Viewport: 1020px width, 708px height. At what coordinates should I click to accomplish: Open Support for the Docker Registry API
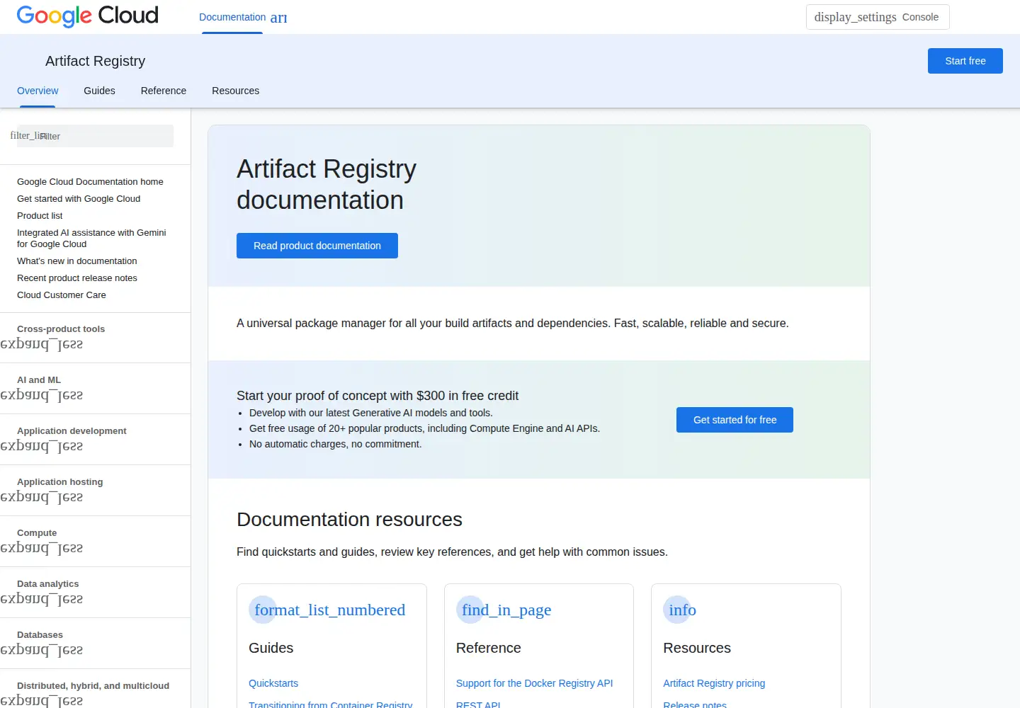[534, 683]
